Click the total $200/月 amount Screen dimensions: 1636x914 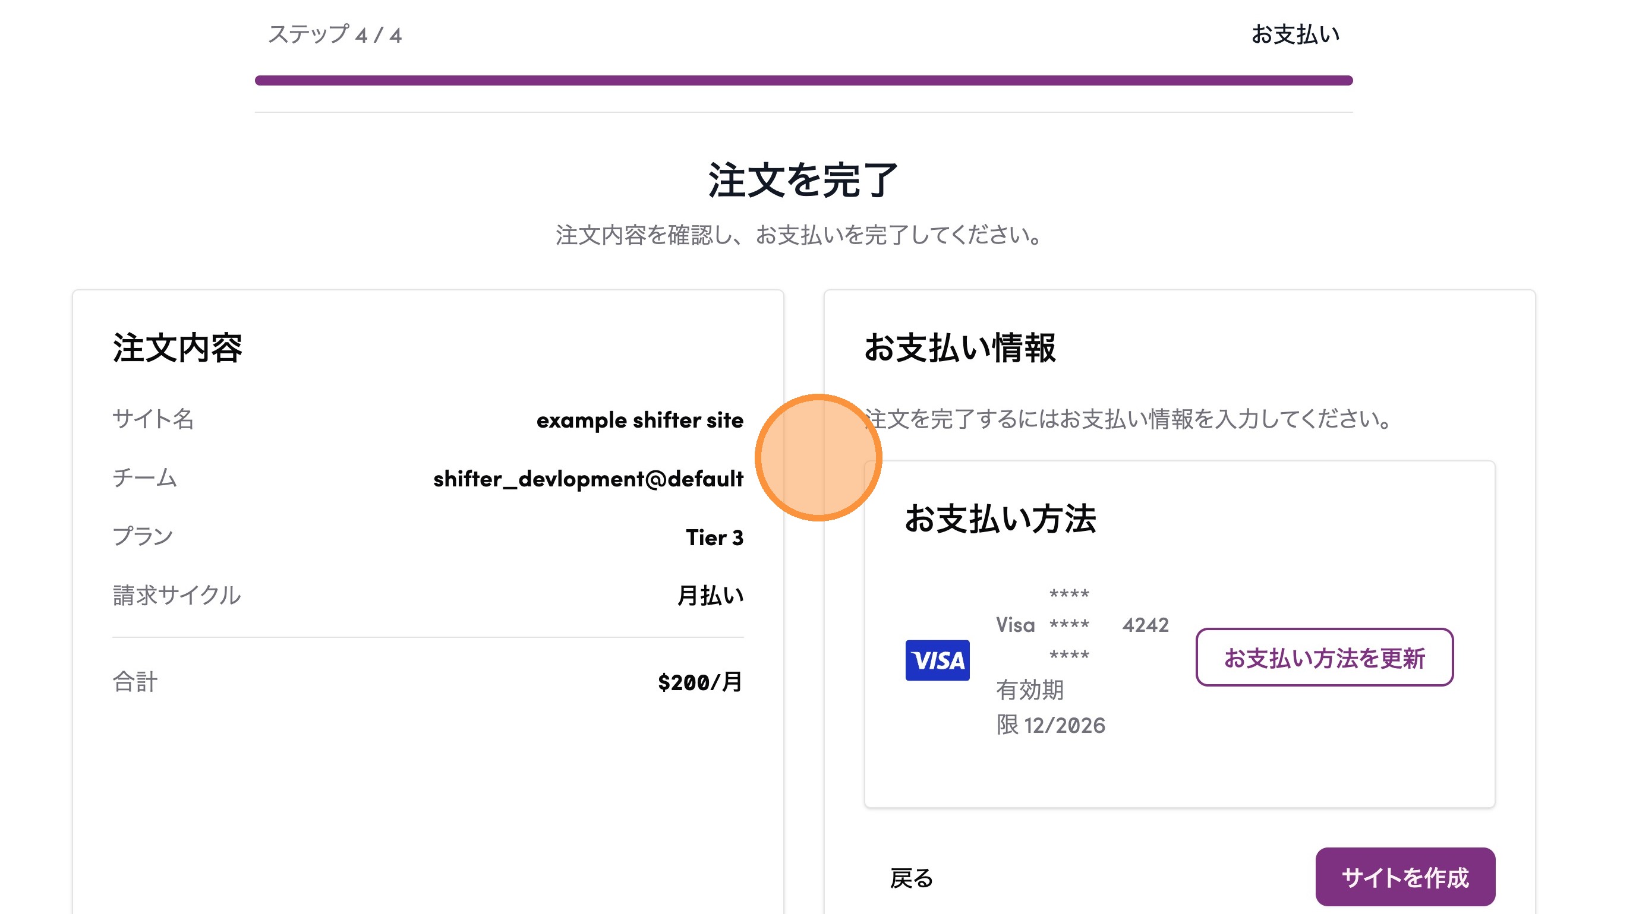[700, 682]
